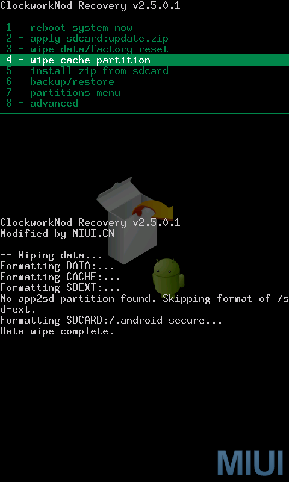The image size is (289, 482).
Task: Click the Wiping data log line
Action: (x=51, y=255)
